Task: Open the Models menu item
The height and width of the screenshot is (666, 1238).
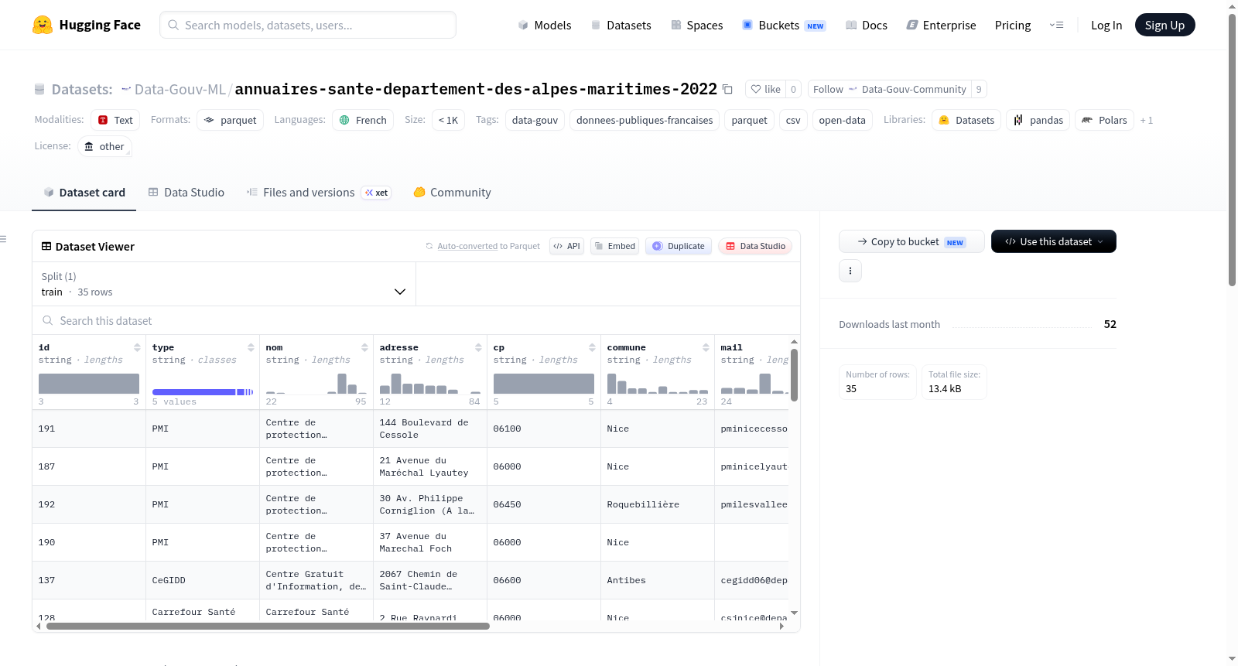Action: 545,25
